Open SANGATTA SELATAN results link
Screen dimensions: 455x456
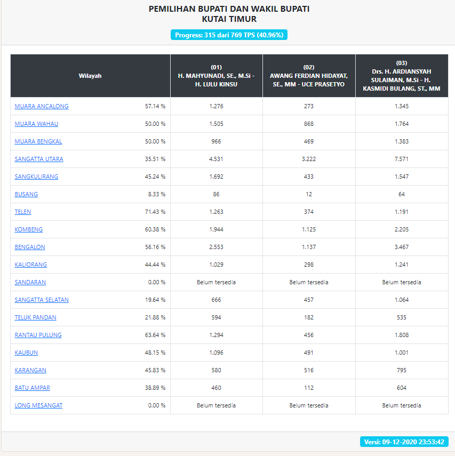coord(42,300)
